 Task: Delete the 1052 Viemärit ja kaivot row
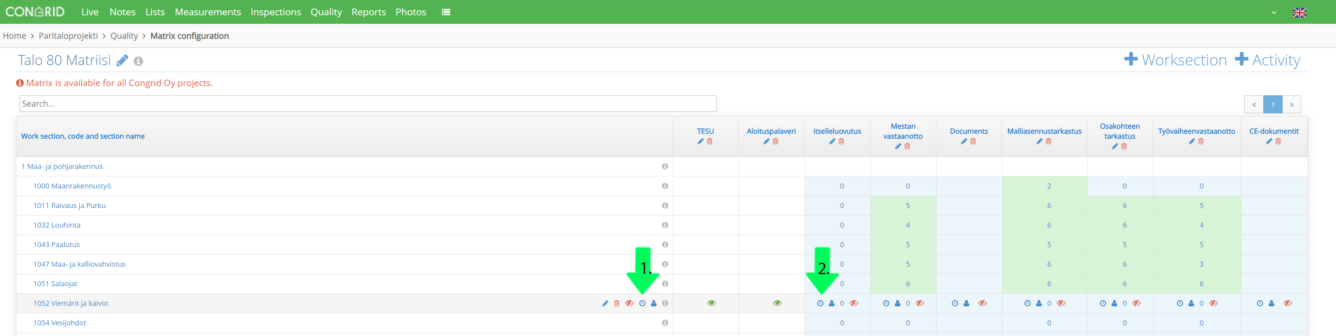coord(617,303)
